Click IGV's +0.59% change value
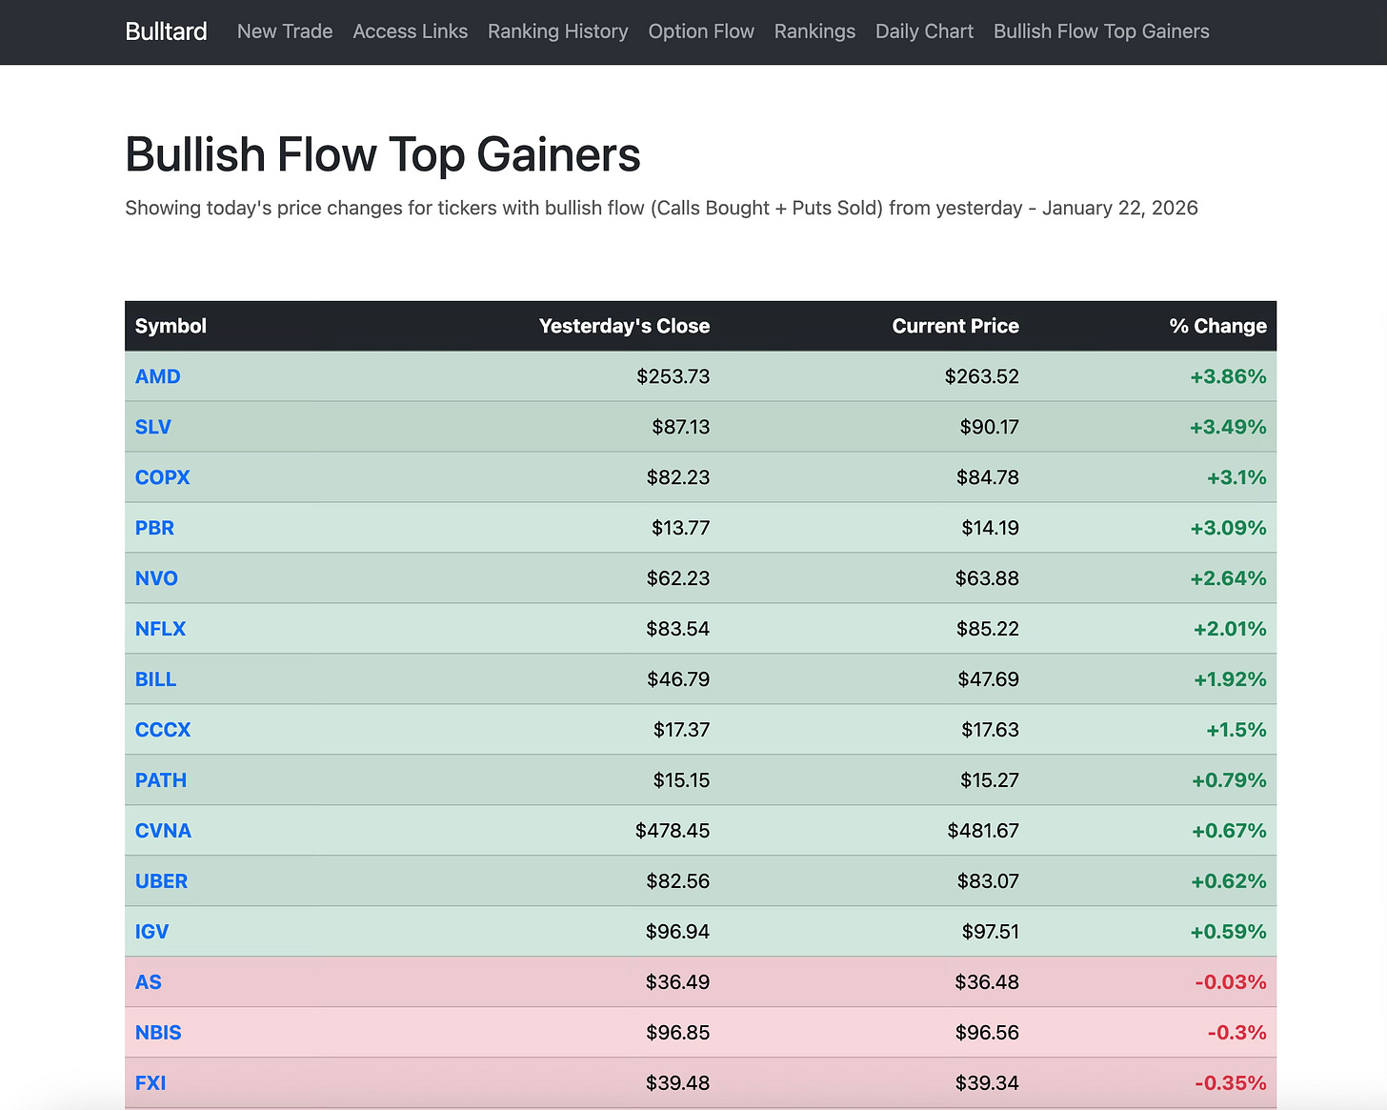 click(x=1228, y=932)
